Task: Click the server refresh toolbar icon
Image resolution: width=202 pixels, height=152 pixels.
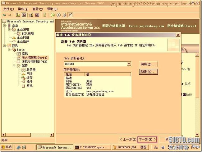Action: coord(65,15)
